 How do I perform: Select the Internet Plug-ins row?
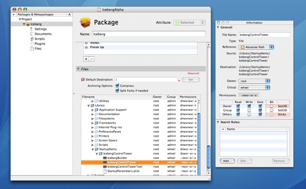click(140, 127)
